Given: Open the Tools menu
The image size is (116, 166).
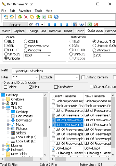Looking at the screenshot, I should coord(38,11).
